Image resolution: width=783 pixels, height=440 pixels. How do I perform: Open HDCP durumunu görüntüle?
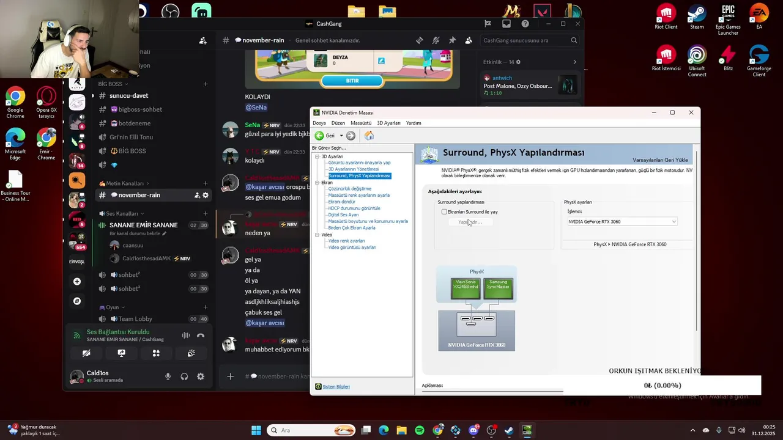click(354, 208)
